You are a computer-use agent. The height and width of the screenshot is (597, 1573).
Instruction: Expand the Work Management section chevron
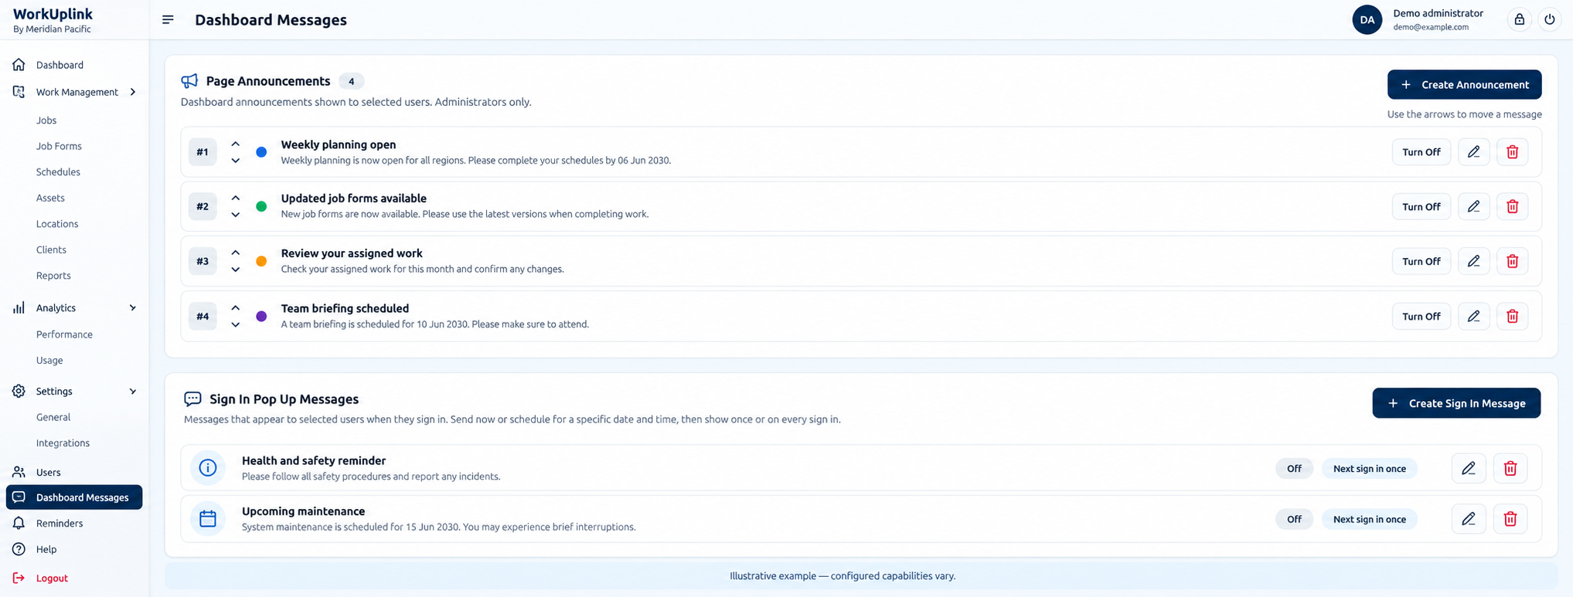[x=133, y=92]
